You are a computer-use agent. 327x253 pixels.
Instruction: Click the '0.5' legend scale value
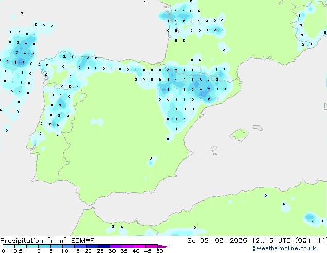(18, 251)
